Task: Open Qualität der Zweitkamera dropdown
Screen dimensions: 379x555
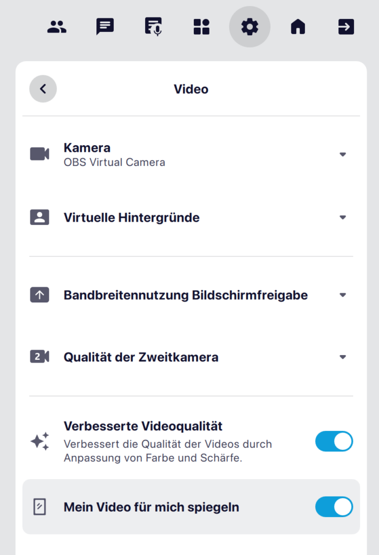Action: 343,357
